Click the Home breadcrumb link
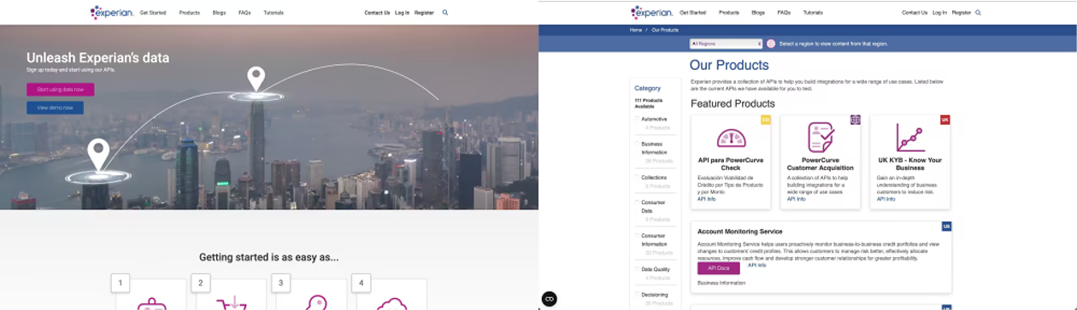The height and width of the screenshot is (310, 1077). 636,30
